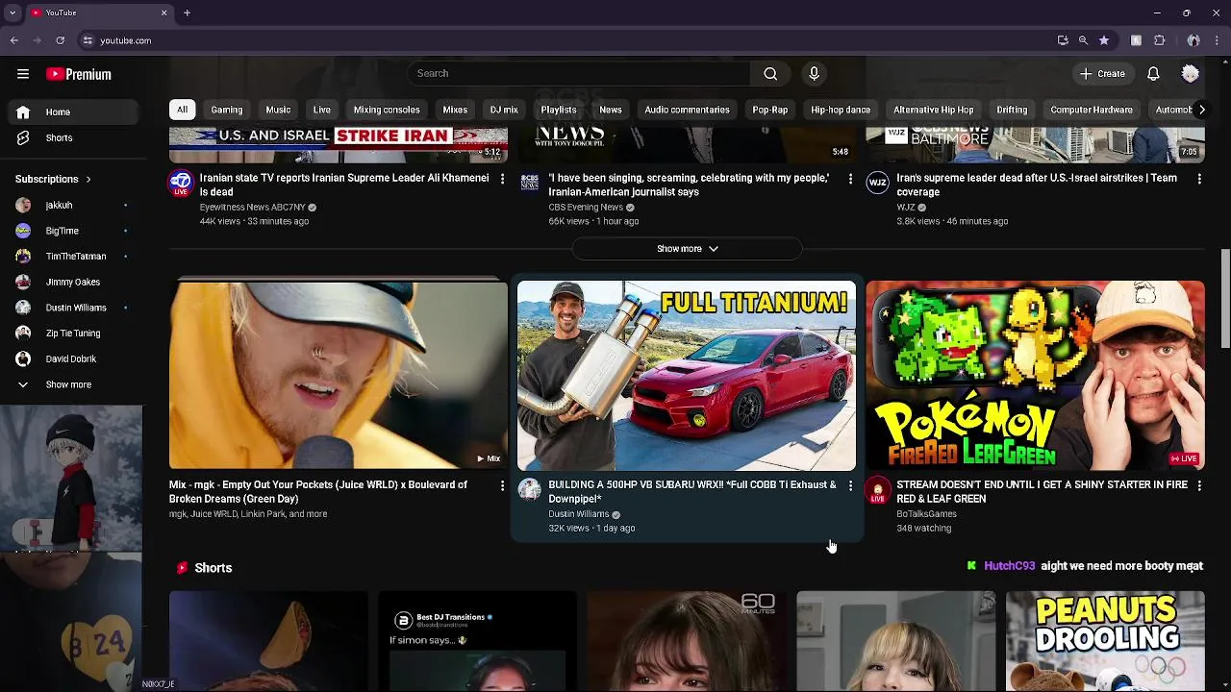Open Shorts in the sidebar
This screenshot has height=692, width=1231.
point(71,137)
